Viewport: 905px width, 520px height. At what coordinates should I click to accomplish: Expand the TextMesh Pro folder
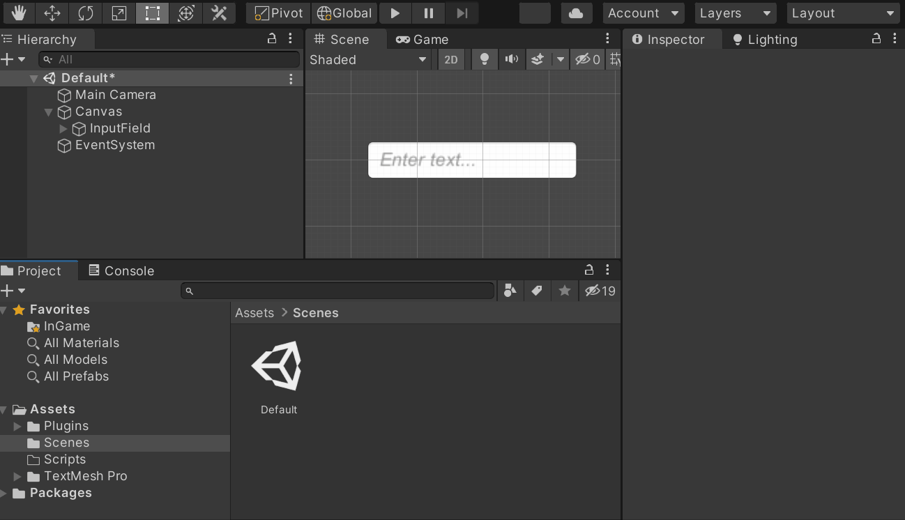coord(17,477)
